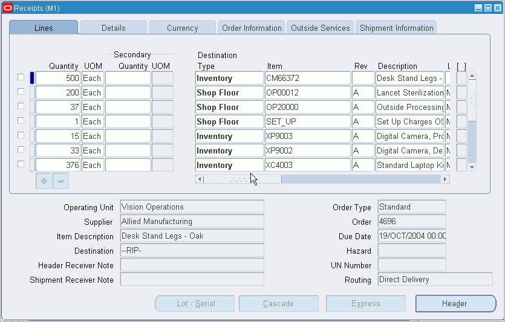Image resolution: width=505 pixels, height=322 pixels.
Task: Mark the checkbox for the XC4003 line
Action: (x=21, y=164)
